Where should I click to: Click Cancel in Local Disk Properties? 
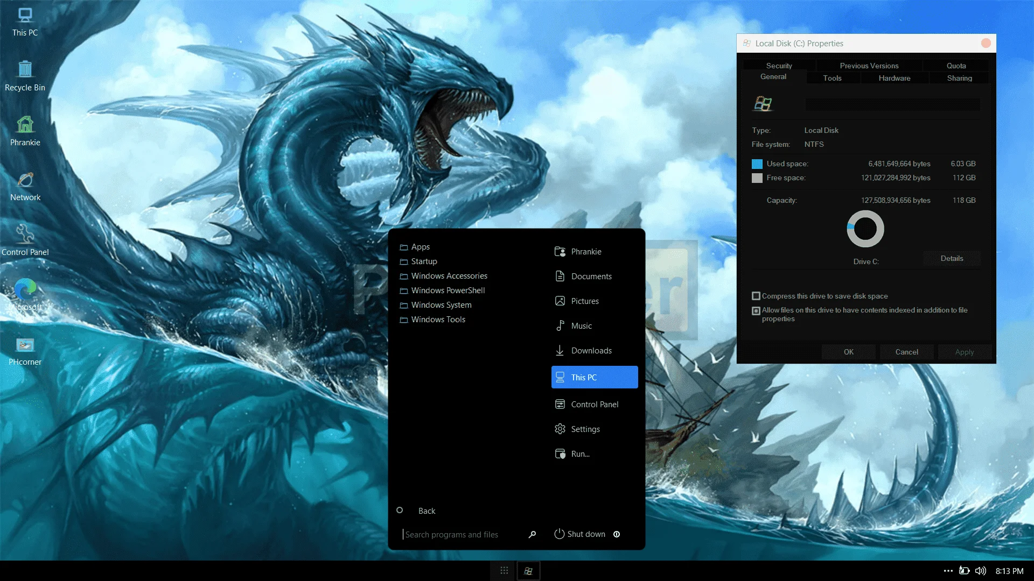coord(907,352)
